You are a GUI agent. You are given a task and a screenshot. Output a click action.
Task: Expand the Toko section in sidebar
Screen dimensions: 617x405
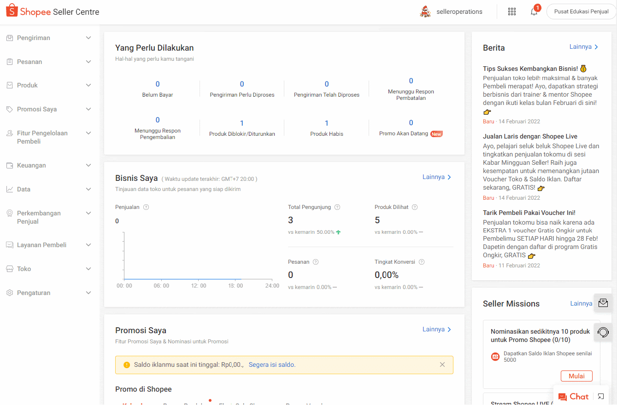[88, 268]
